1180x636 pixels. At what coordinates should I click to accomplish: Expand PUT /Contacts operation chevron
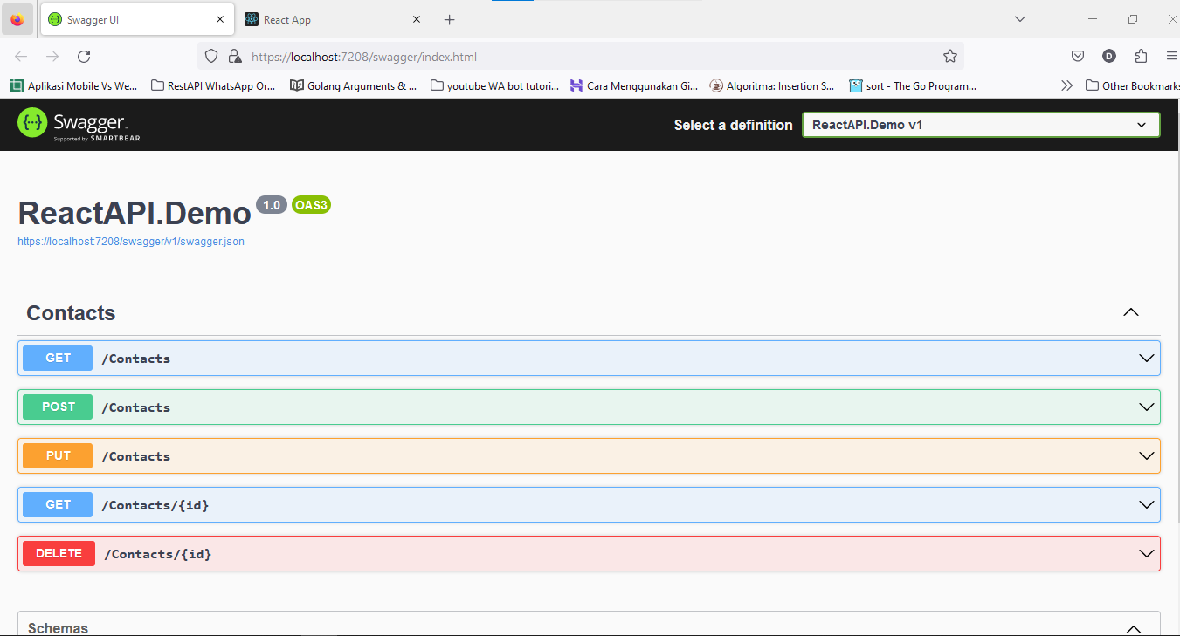[x=1147, y=456]
